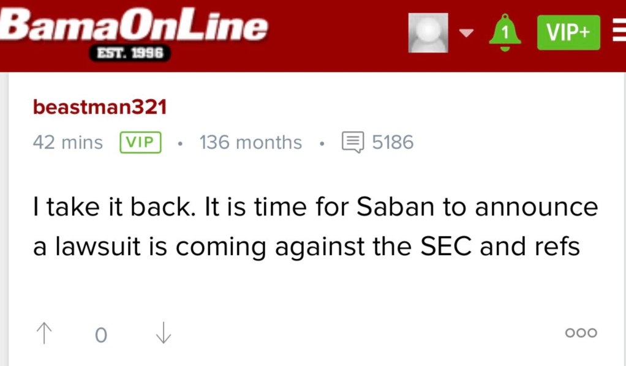Click the '42 mins' post timestamp
The height and width of the screenshot is (366, 626).
coord(67,143)
